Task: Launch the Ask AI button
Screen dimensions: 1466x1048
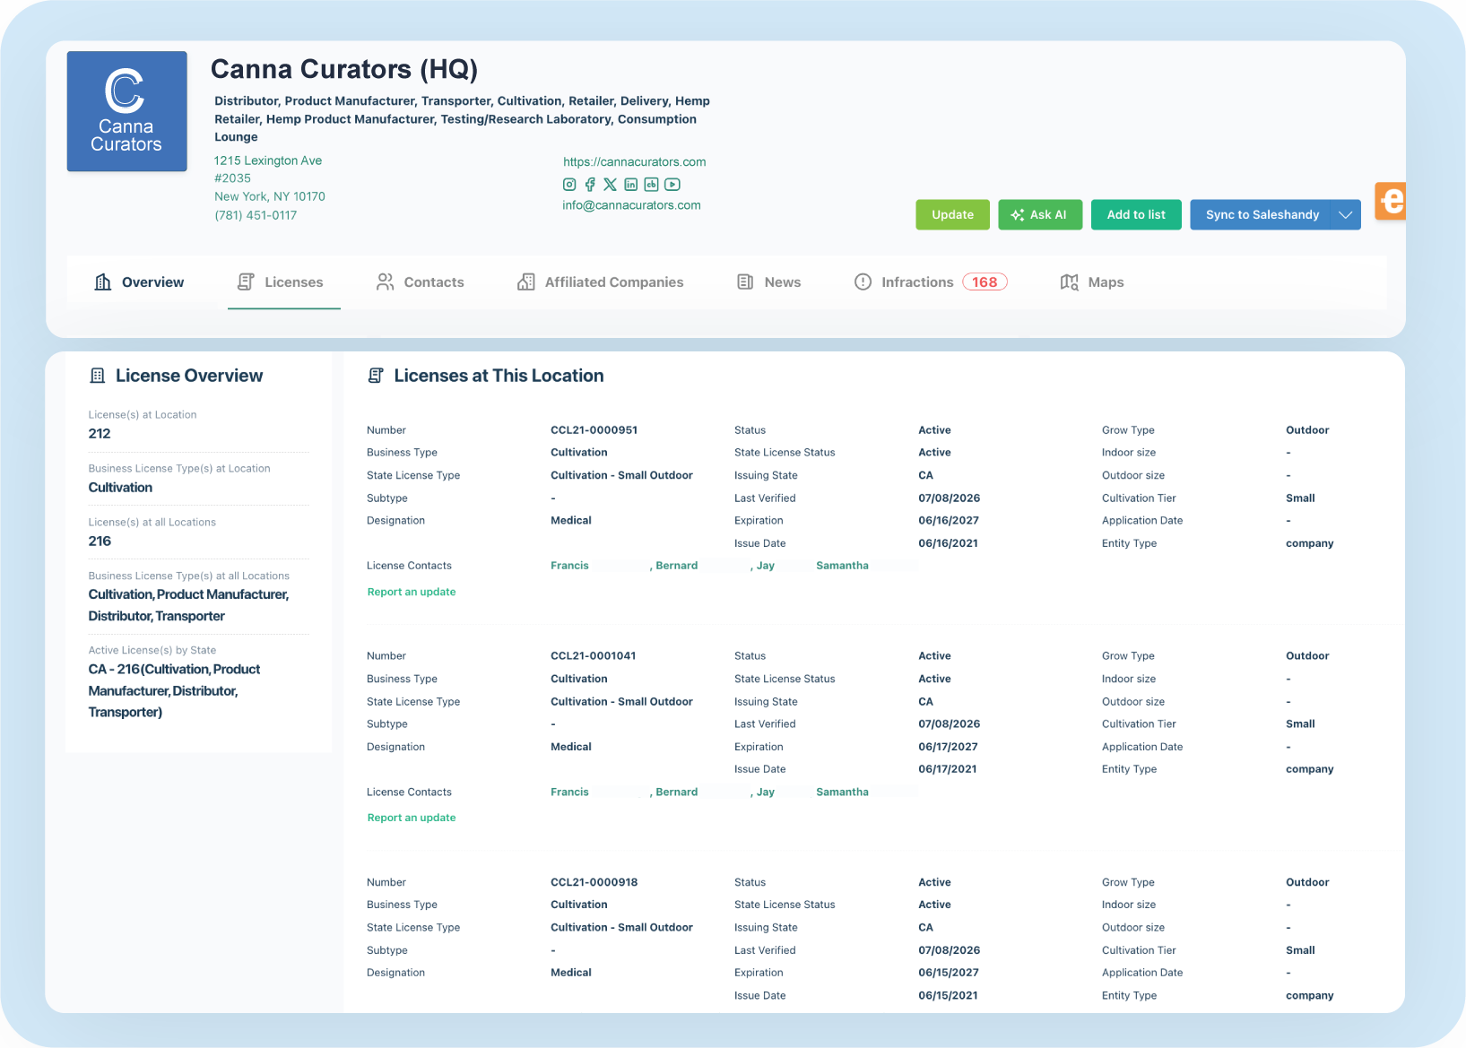Action: [x=1040, y=215]
